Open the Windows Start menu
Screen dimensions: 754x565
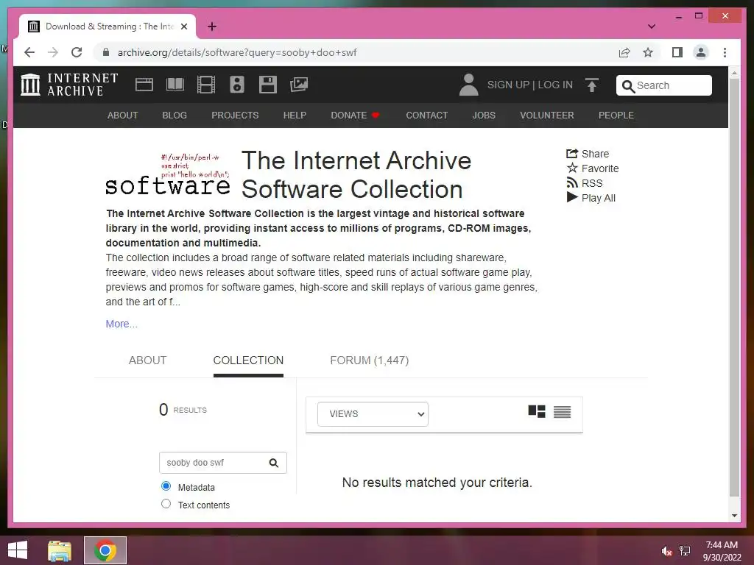(x=18, y=550)
